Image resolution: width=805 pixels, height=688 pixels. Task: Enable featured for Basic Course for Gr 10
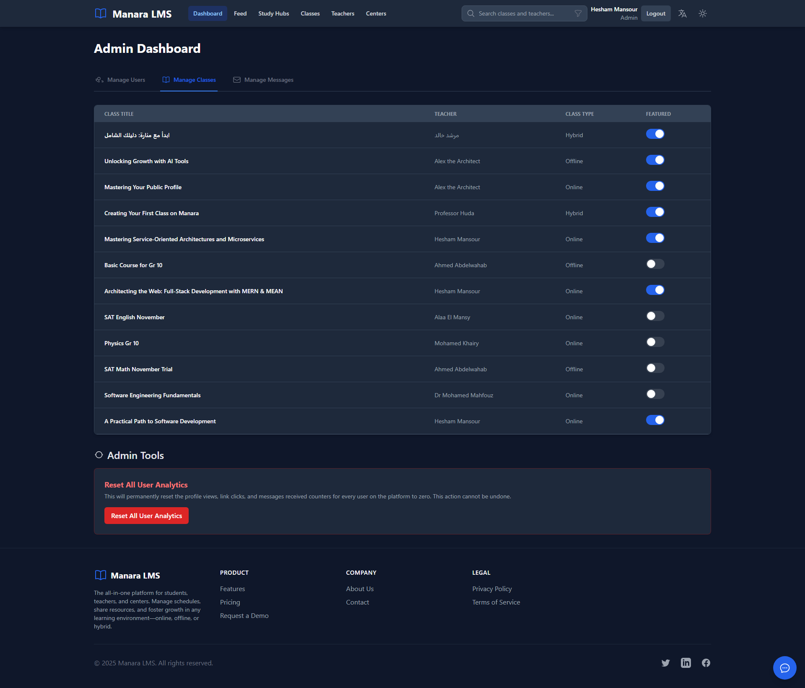point(655,264)
